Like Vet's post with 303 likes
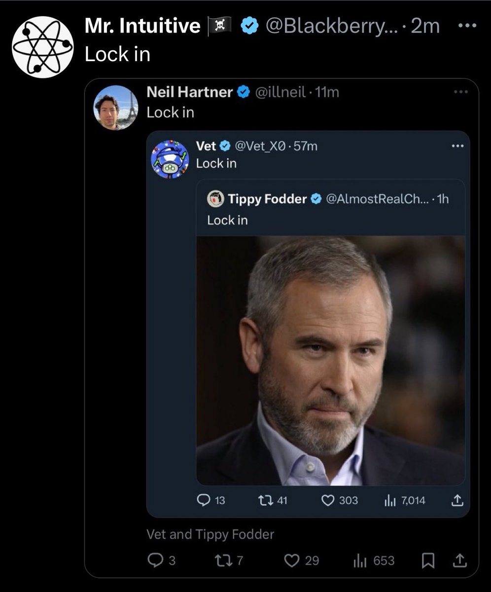The width and height of the screenshot is (491, 592). tap(340, 500)
